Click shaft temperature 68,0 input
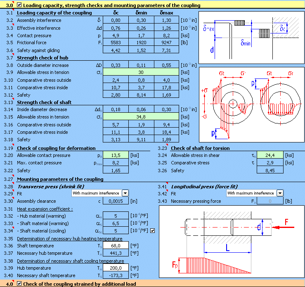Screen dimensions: 305x287 116,246
